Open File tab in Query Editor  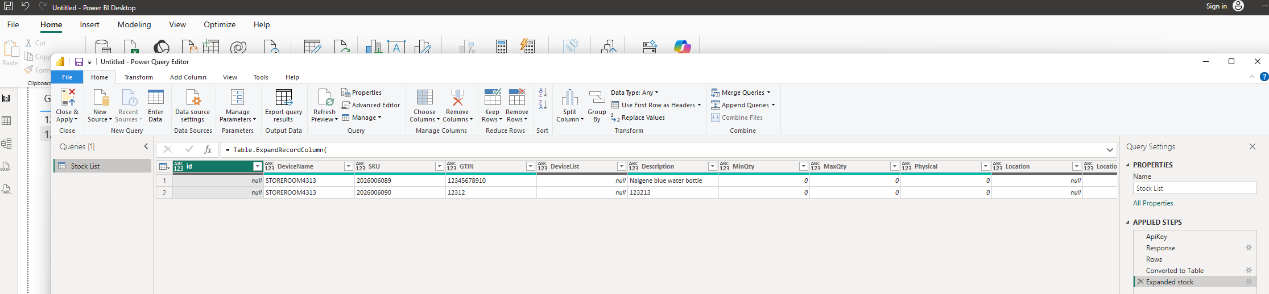click(67, 77)
